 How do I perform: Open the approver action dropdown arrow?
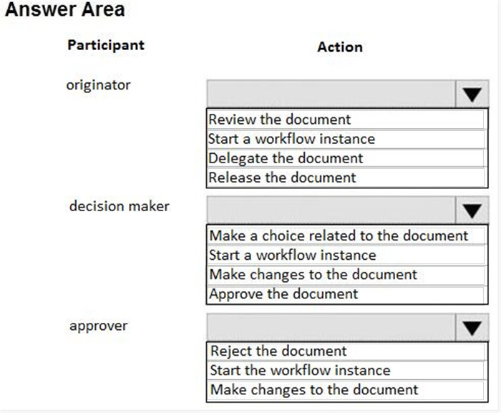pos(472,327)
